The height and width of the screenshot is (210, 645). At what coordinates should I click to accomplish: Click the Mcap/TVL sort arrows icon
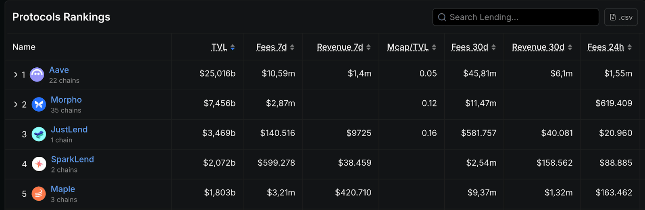(434, 48)
